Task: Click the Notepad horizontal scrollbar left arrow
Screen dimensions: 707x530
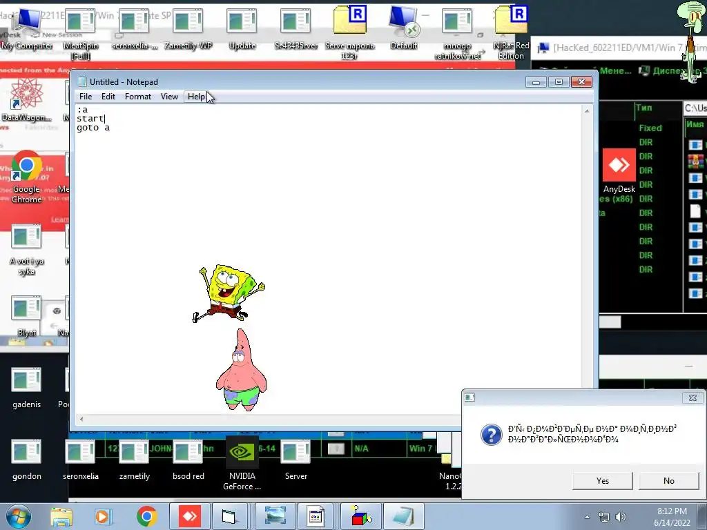Action: [x=81, y=419]
